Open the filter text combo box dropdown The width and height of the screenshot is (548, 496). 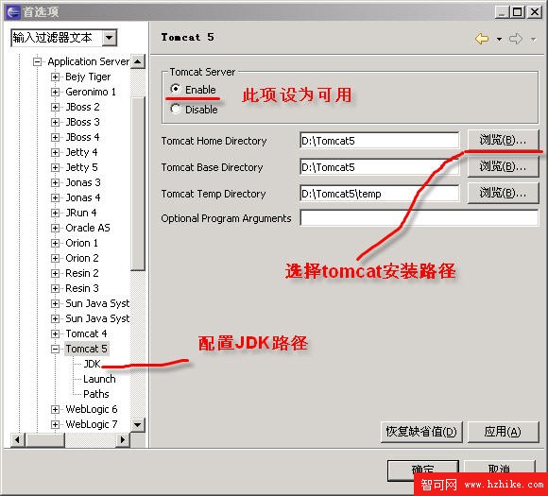pos(110,38)
